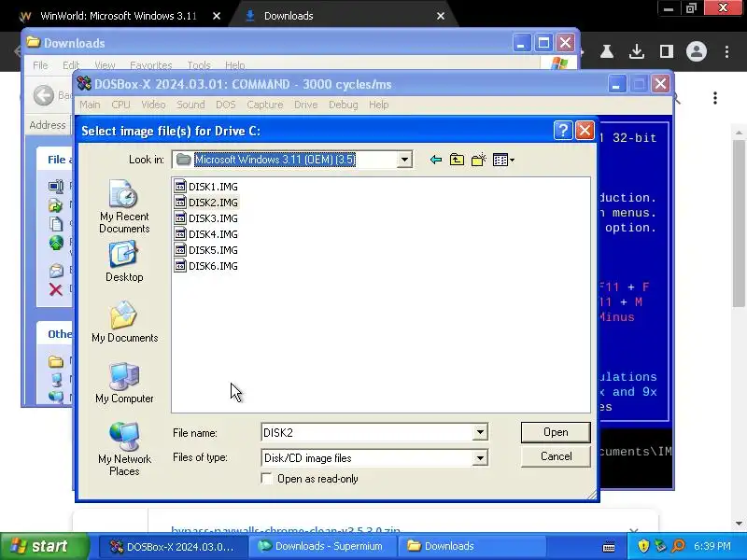Open My Recent Documents place
Screen dimensions: 747x560
pyautogui.click(x=124, y=206)
